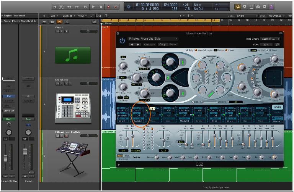Adjust the Default track volume slider
The height and width of the screenshot is (192, 294).
click(x=89, y=31)
